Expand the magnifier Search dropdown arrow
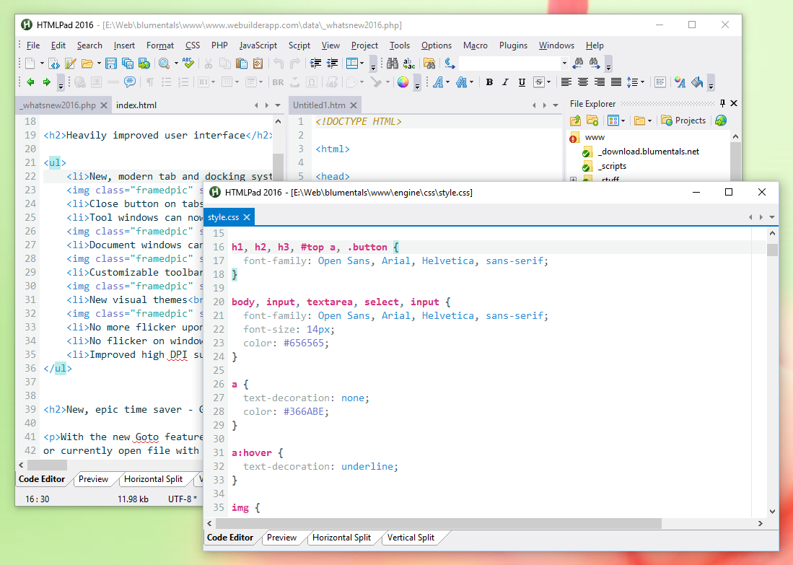The width and height of the screenshot is (793, 565). (x=176, y=63)
